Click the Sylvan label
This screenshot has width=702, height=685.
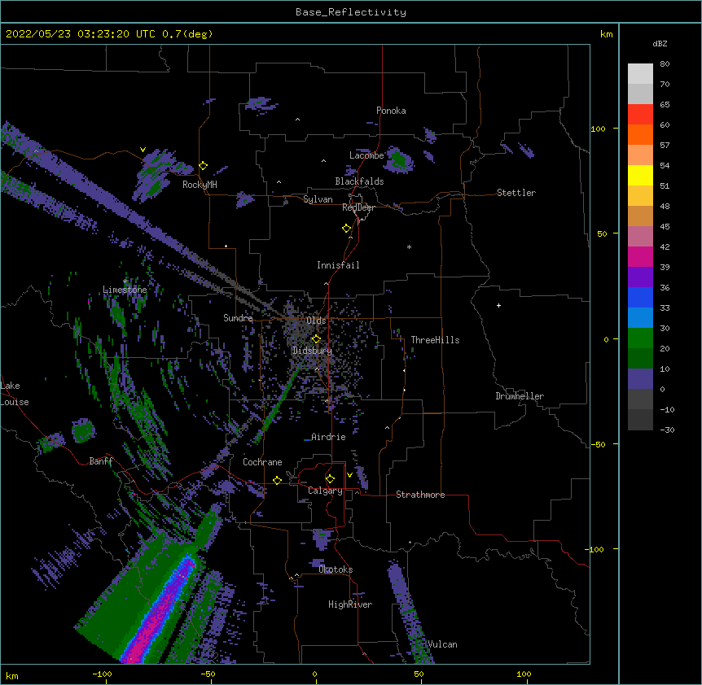coord(318,199)
